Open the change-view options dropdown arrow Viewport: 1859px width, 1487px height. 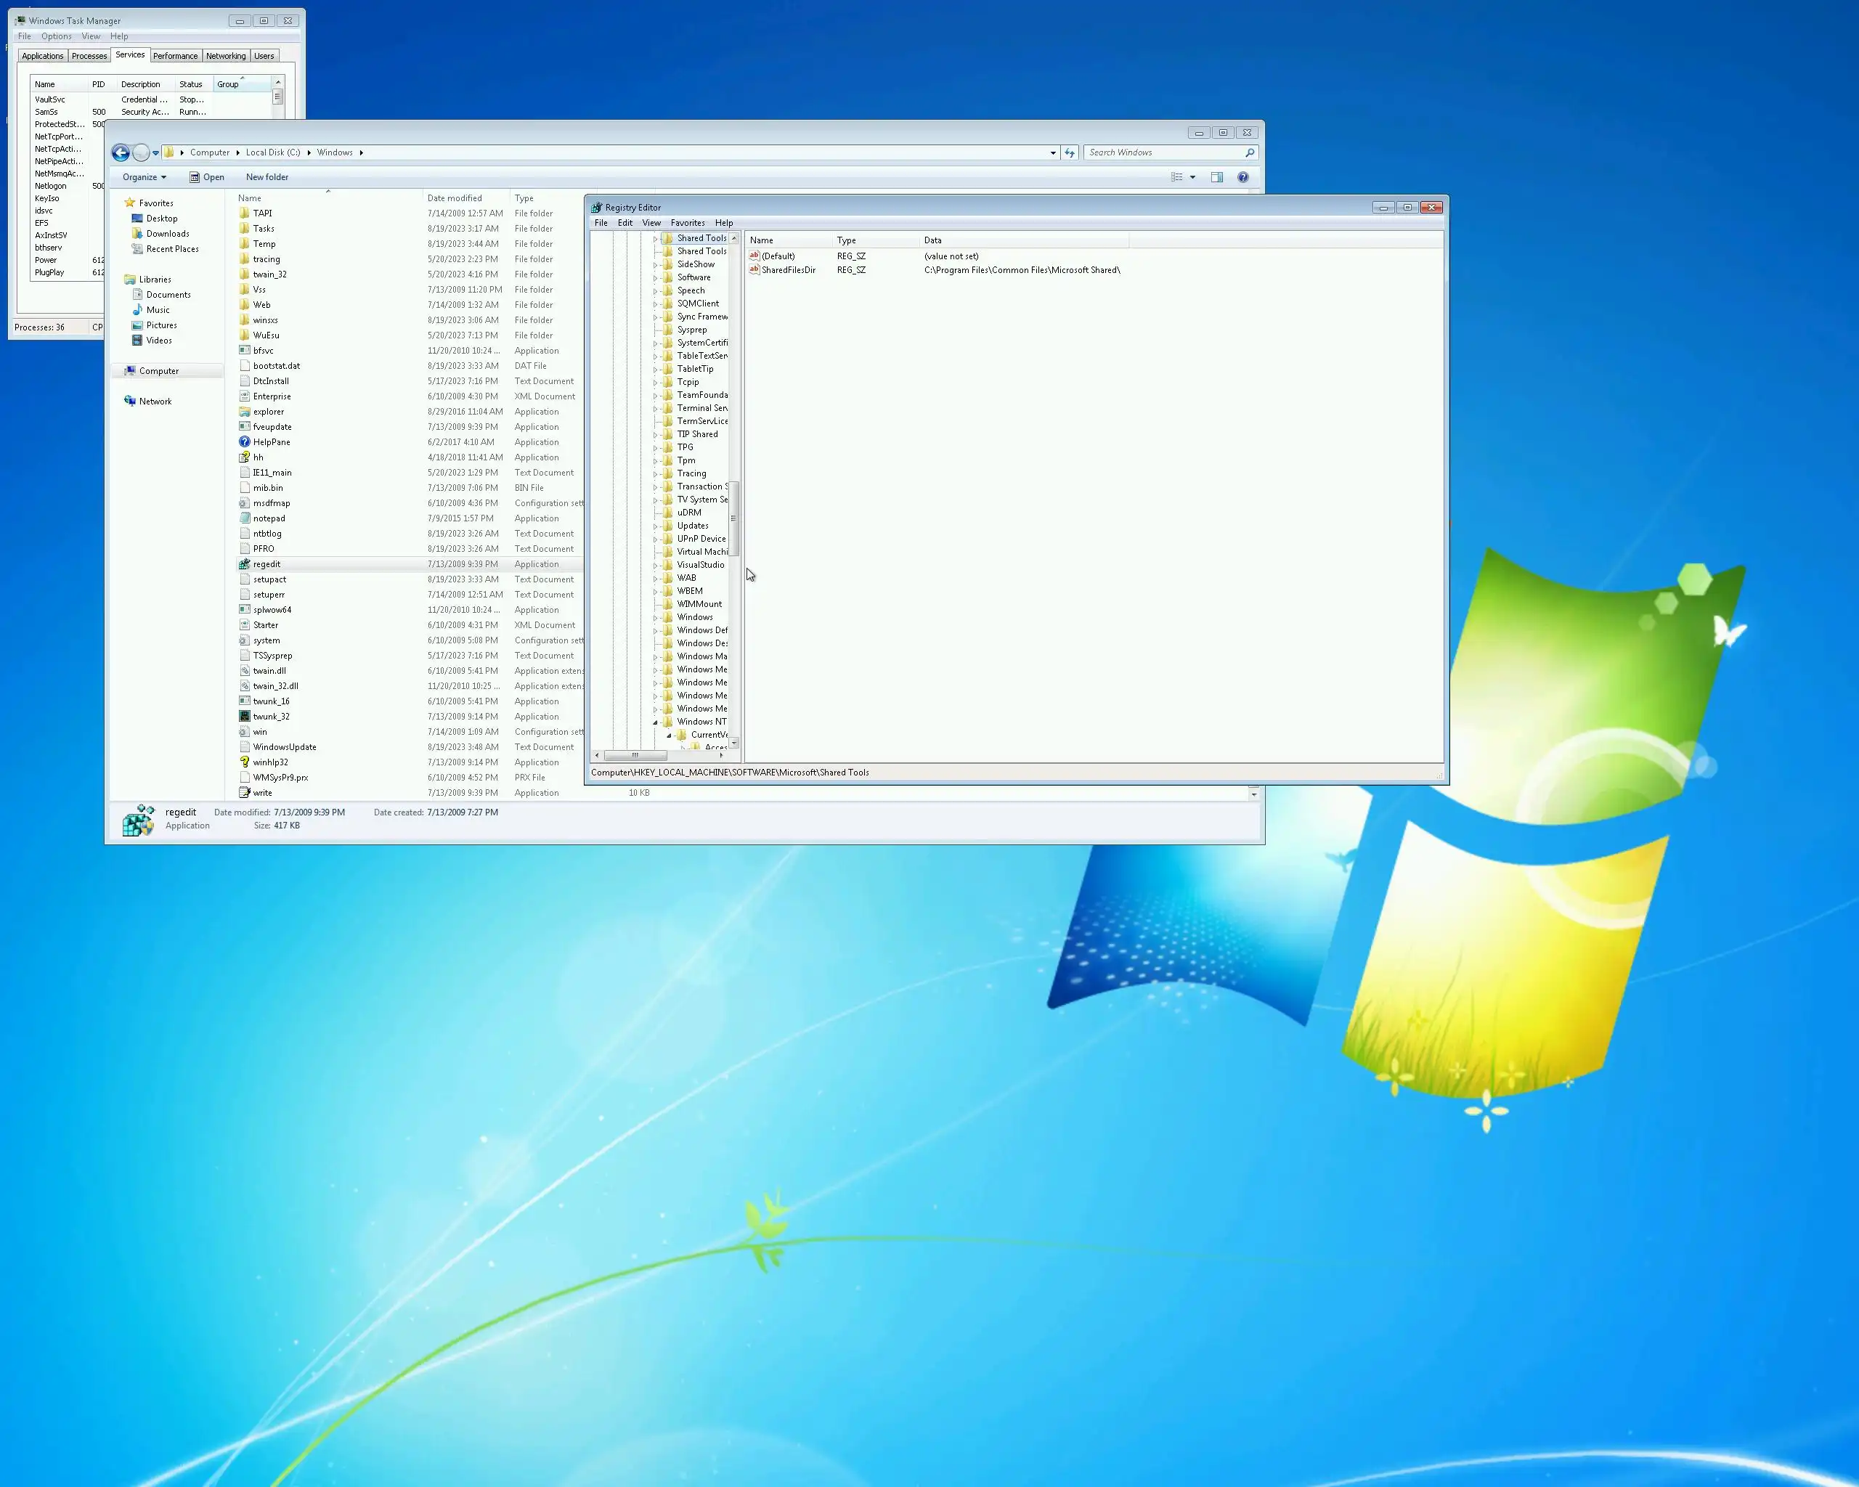(1192, 178)
